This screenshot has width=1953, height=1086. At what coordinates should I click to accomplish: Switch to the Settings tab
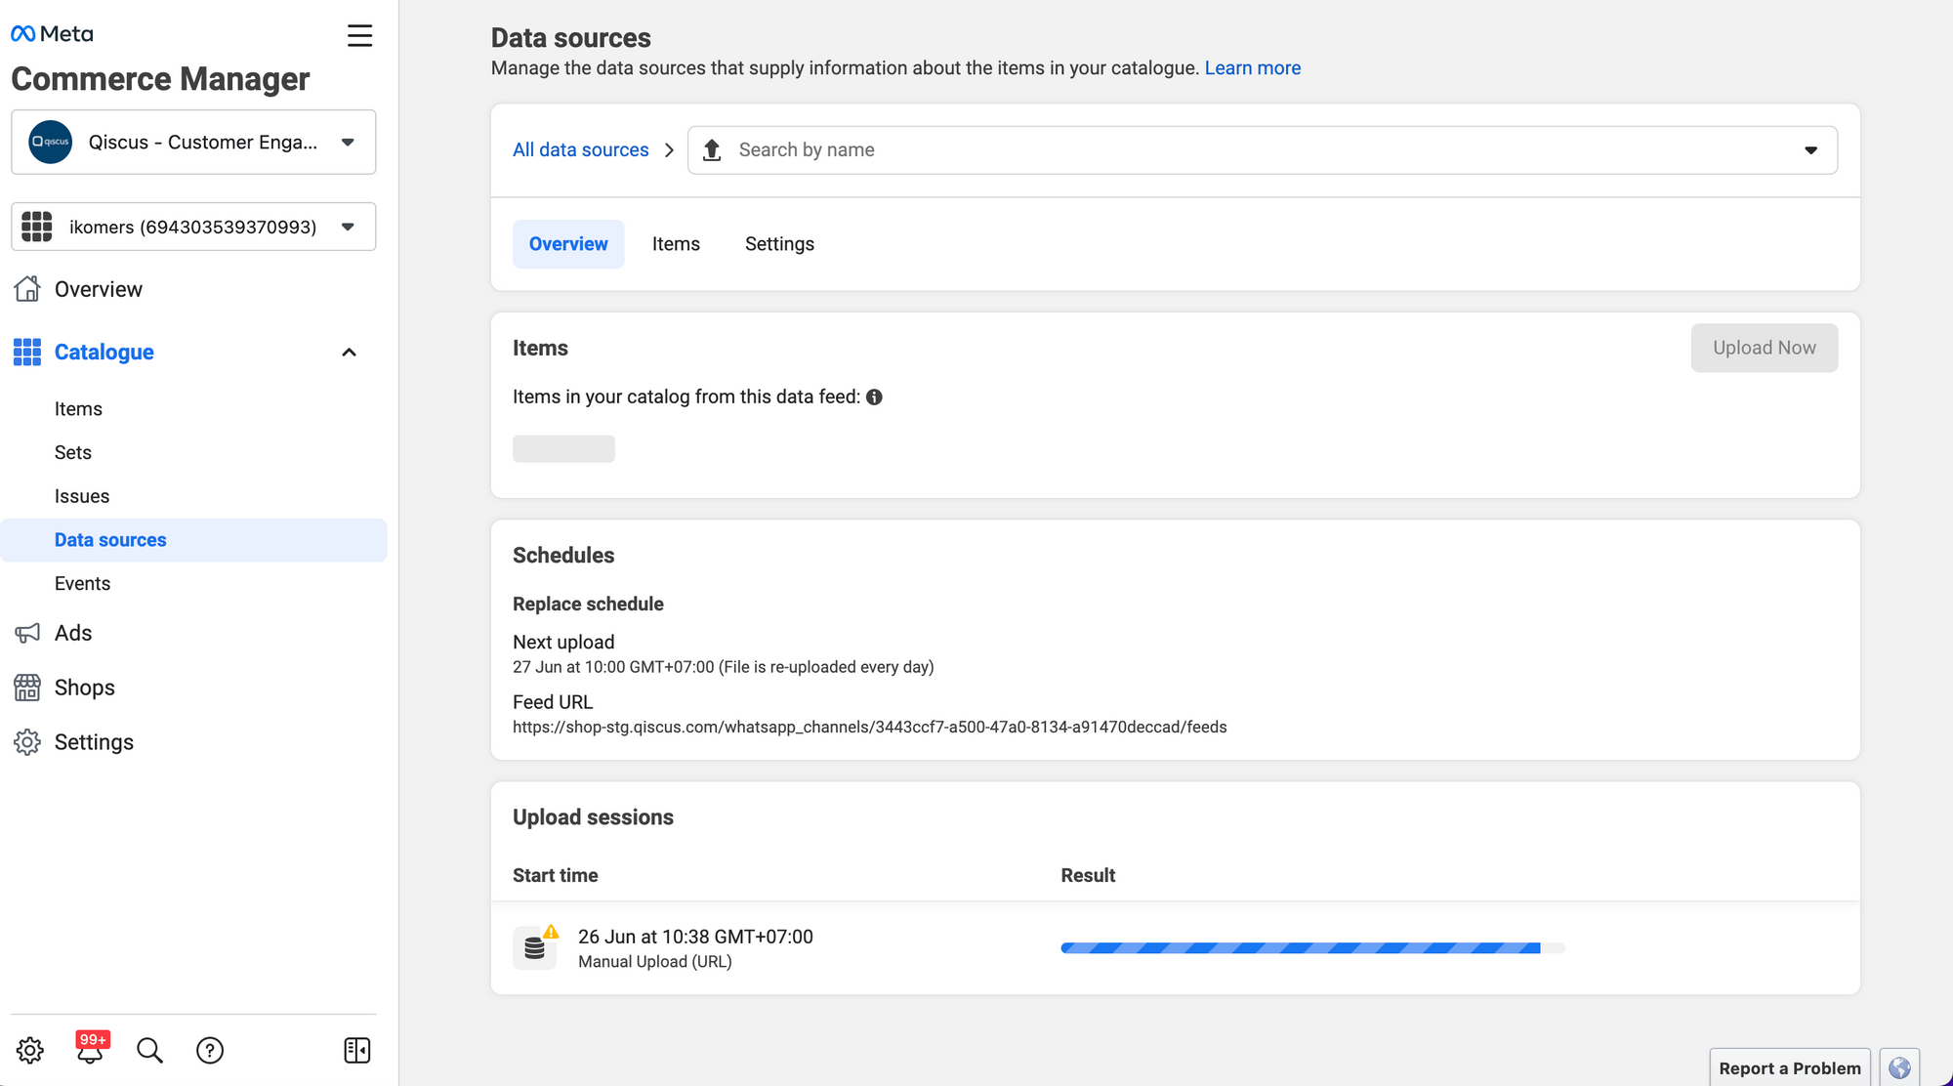[x=779, y=244]
